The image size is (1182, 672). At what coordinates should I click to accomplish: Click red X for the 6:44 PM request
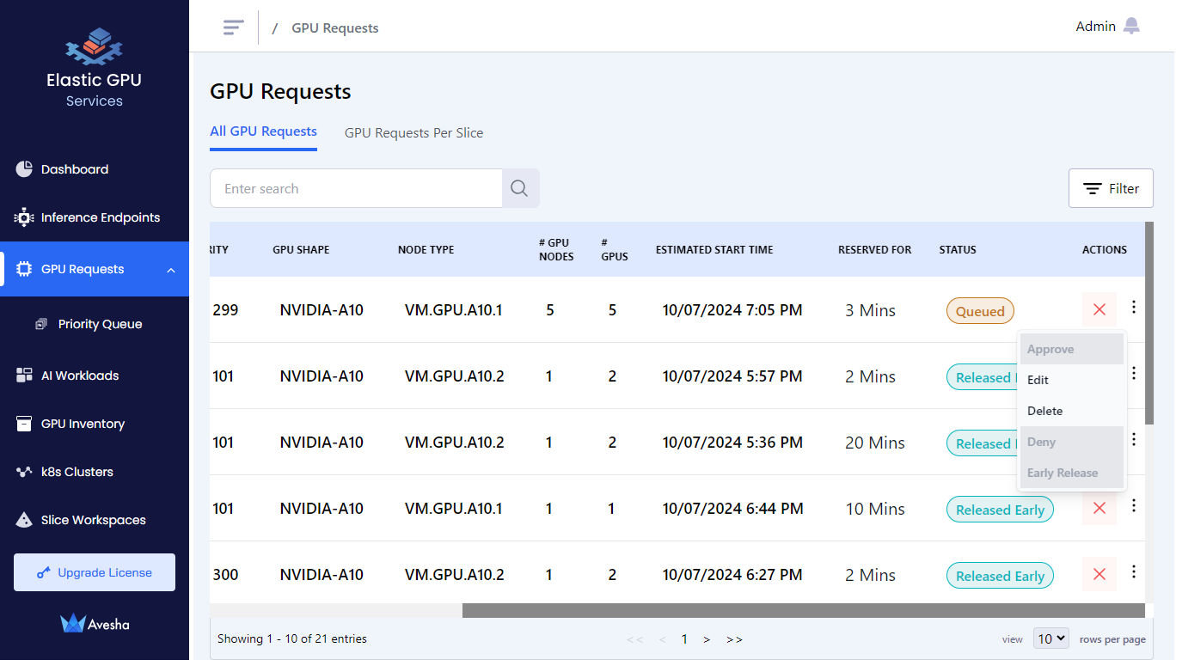point(1099,508)
